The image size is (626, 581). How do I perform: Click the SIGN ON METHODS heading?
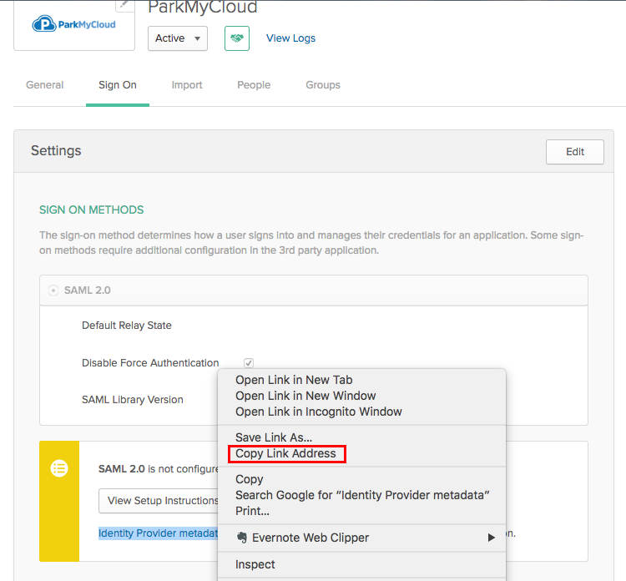pyautogui.click(x=91, y=210)
